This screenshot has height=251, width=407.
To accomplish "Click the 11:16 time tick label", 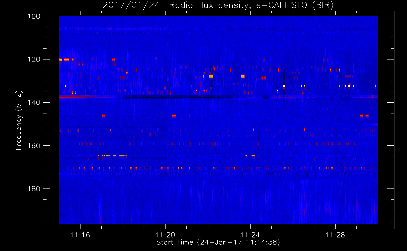I will click(x=80, y=235).
